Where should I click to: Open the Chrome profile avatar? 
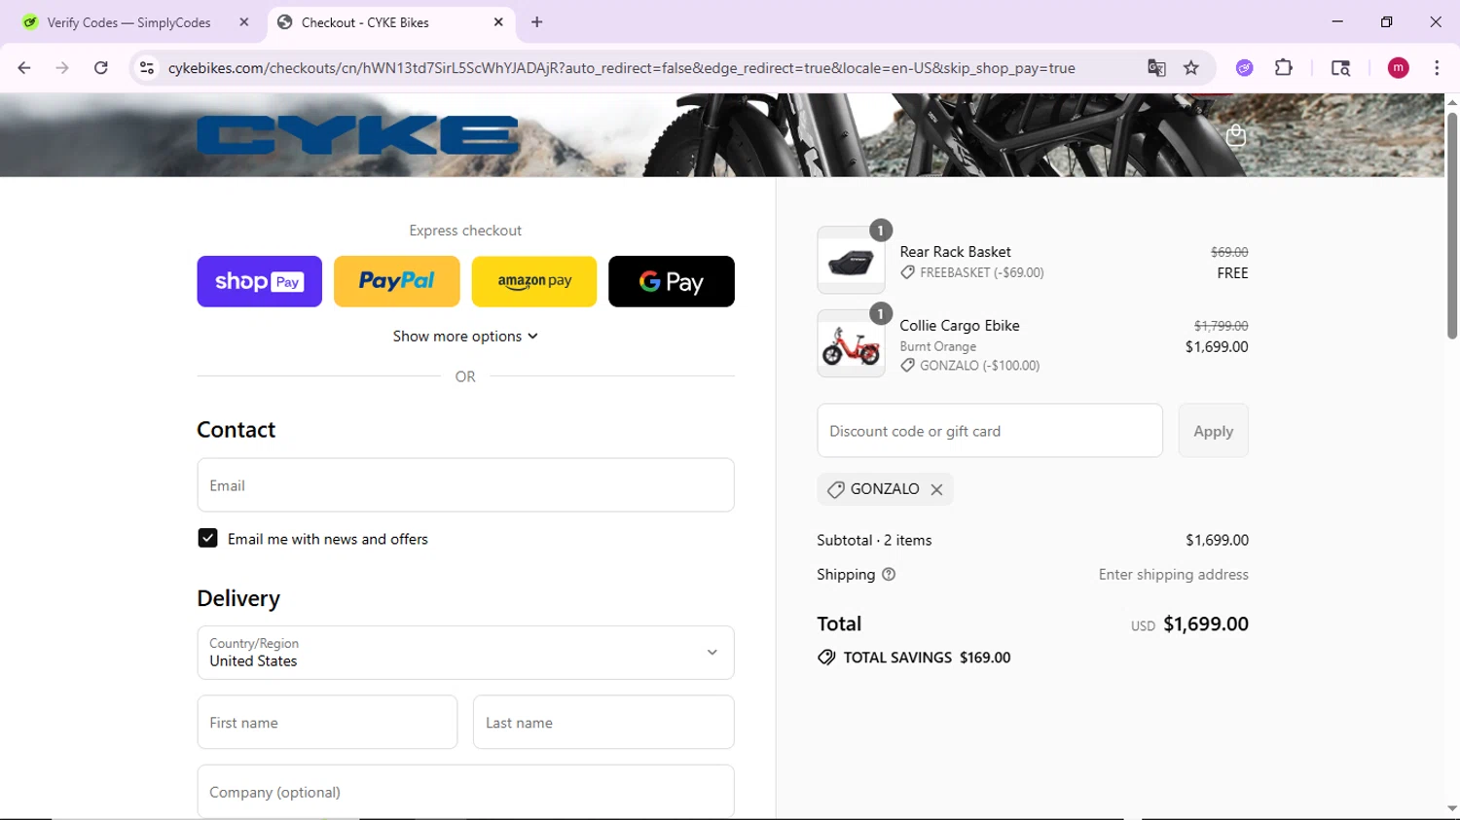coord(1399,68)
